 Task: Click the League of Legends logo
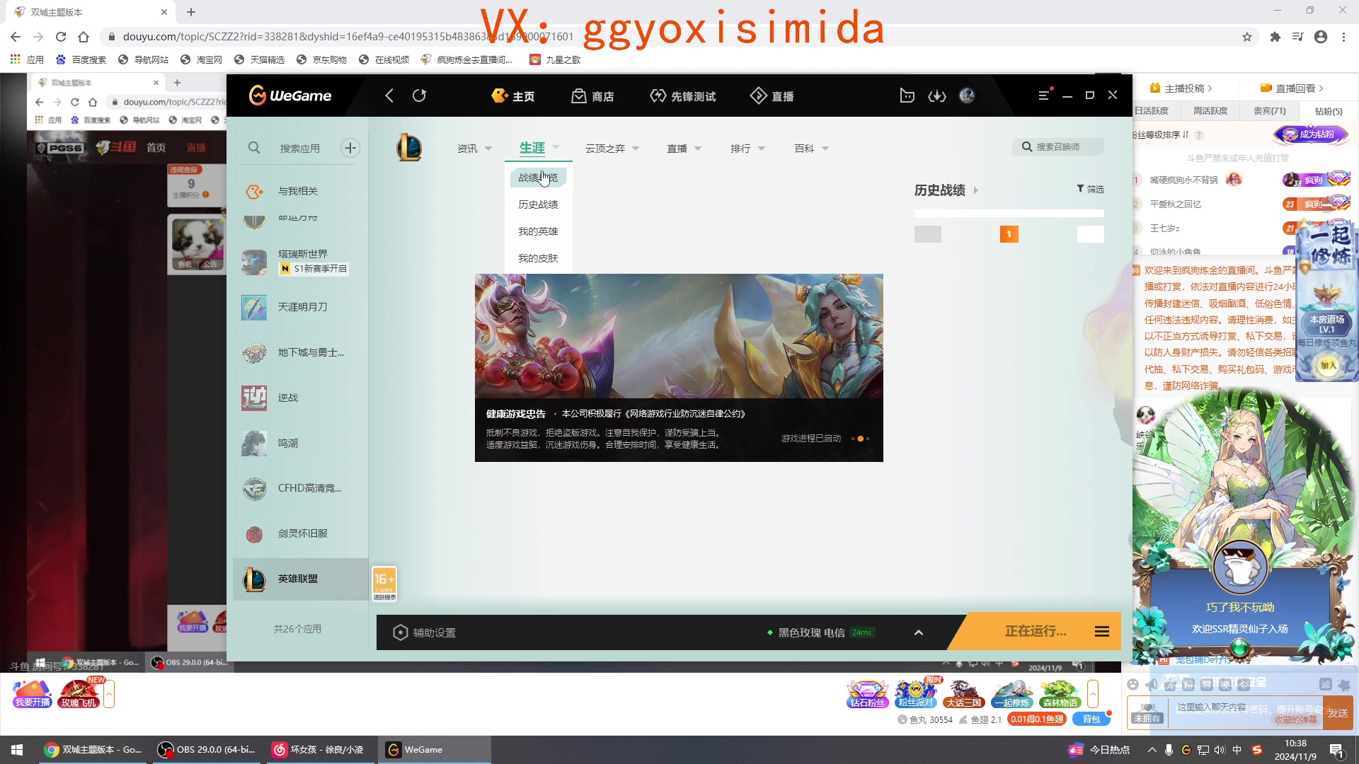click(409, 147)
